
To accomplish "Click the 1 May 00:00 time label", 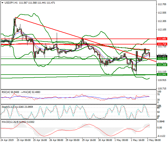I will point(121,140).
